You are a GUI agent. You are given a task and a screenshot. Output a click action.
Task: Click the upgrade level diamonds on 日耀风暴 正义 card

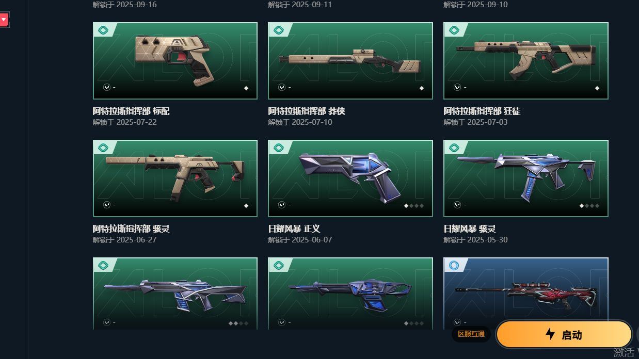pos(413,205)
